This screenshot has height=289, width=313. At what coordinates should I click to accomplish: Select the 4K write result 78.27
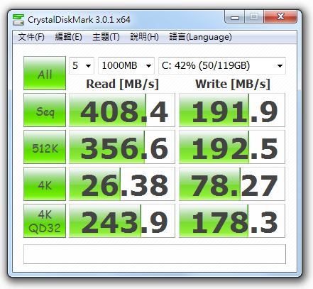(x=232, y=184)
